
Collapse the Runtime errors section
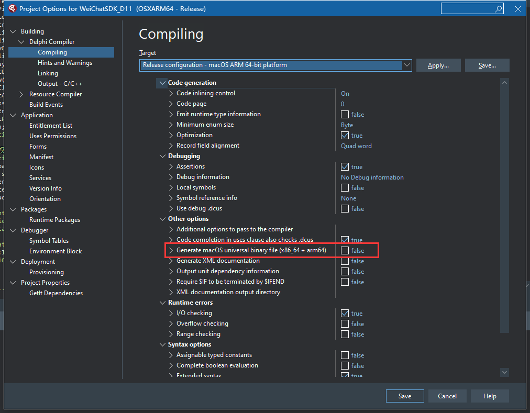[x=162, y=303]
